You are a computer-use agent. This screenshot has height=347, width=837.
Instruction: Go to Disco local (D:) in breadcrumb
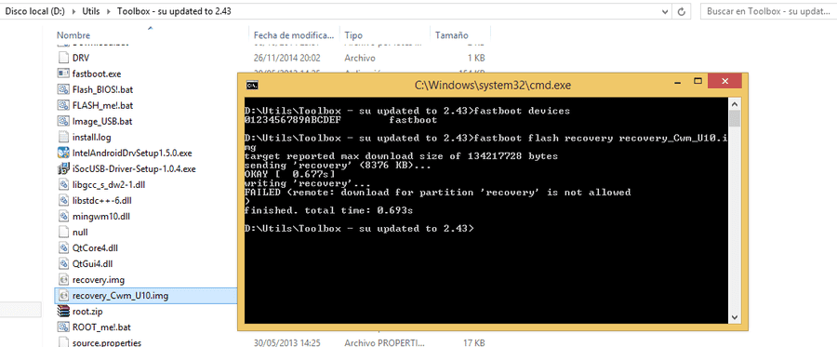click(34, 10)
